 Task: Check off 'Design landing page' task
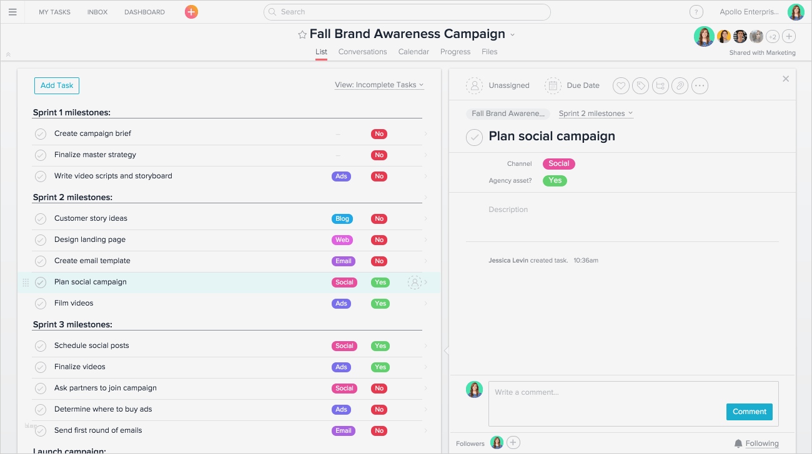[41, 240]
